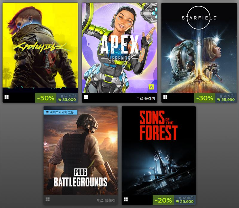The height and width of the screenshot is (208, 239).
Task: Click the ₩ 25,600 price on Sons of the Forest
Action: [185, 202]
